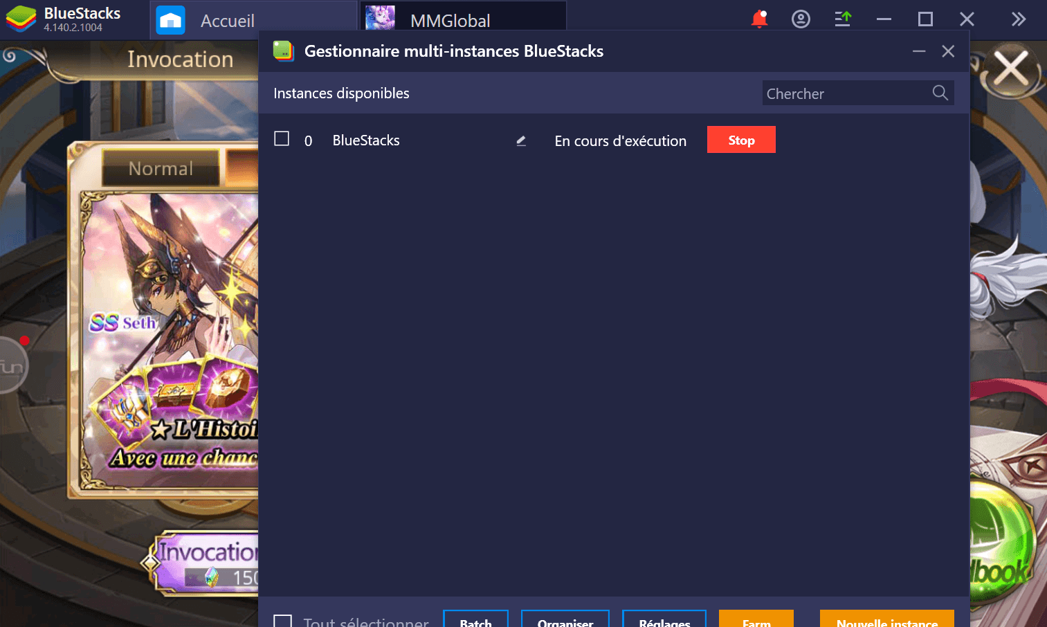Create a Nouvelle instance
This screenshot has width=1047, height=627.
(x=887, y=619)
